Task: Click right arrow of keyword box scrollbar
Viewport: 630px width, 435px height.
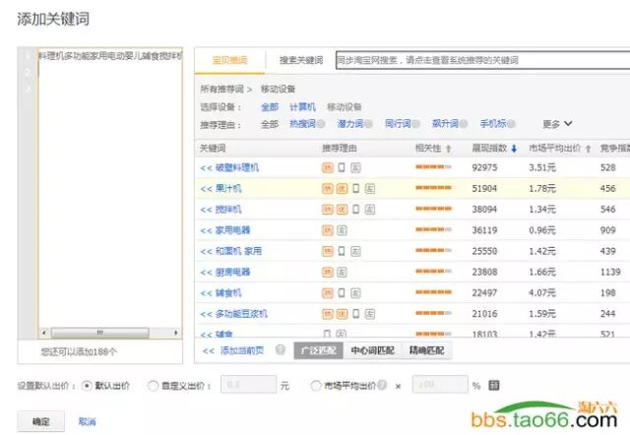Action: tap(175, 333)
